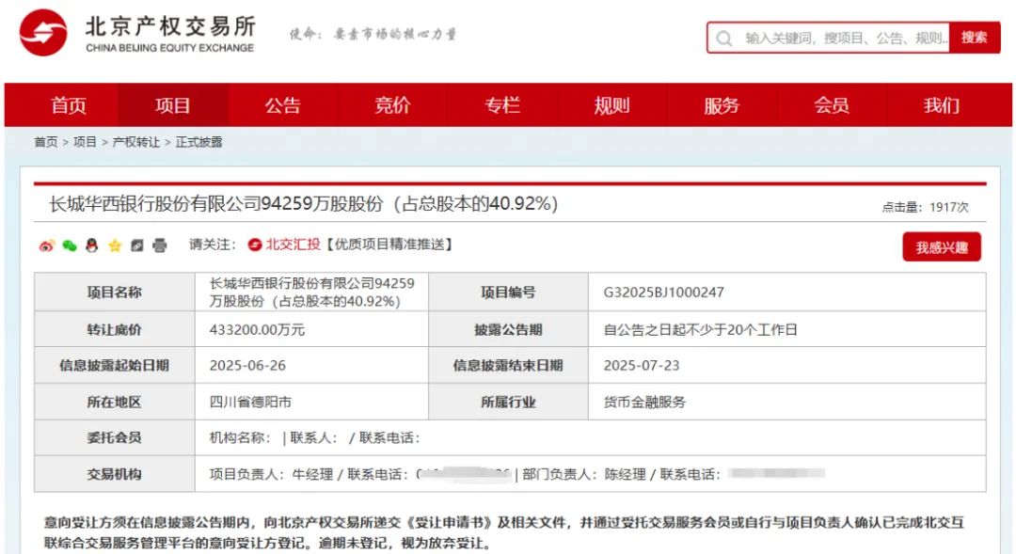Click the search magnifier icon
The height and width of the screenshot is (554, 1016).
(x=724, y=39)
